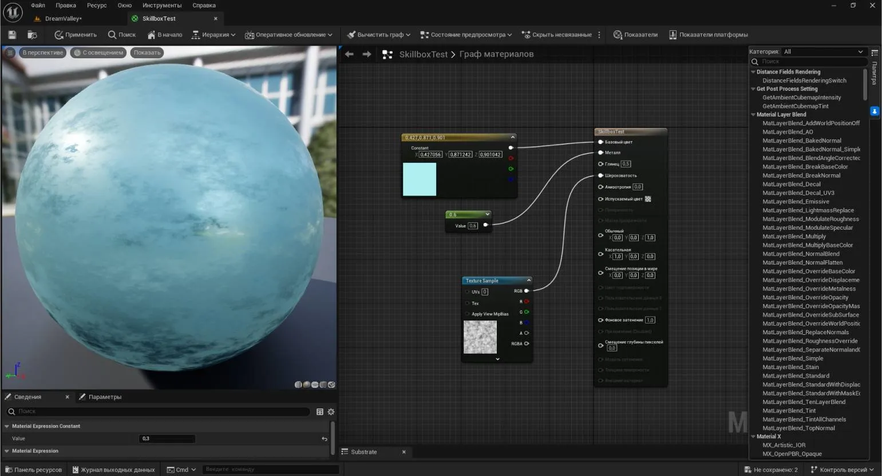Toggle the lit mode button (С освещением)

[x=98, y=53]
